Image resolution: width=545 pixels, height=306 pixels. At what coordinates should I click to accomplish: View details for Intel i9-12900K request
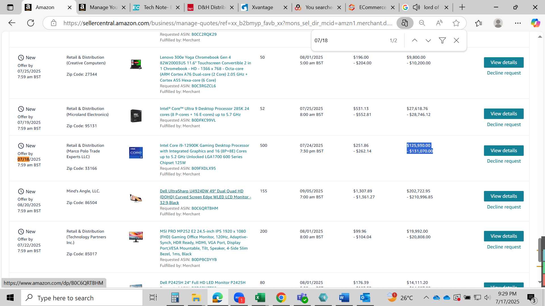(504, 150)
